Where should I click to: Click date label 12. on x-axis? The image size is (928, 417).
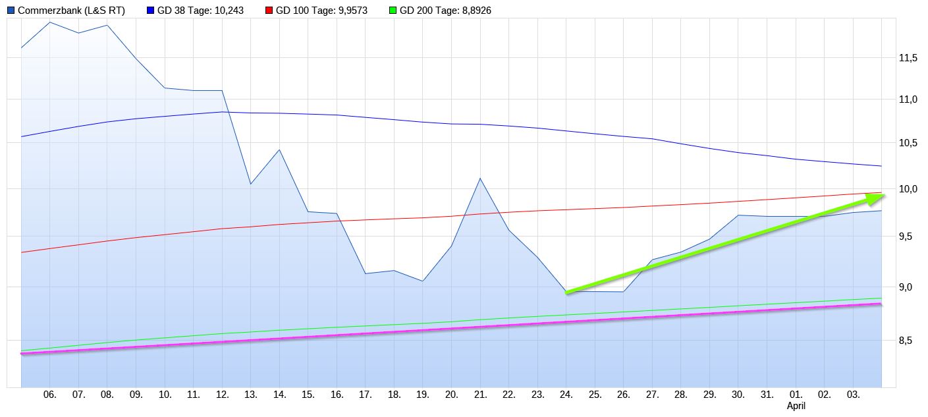pyautogui.click(x=222, y=395)
